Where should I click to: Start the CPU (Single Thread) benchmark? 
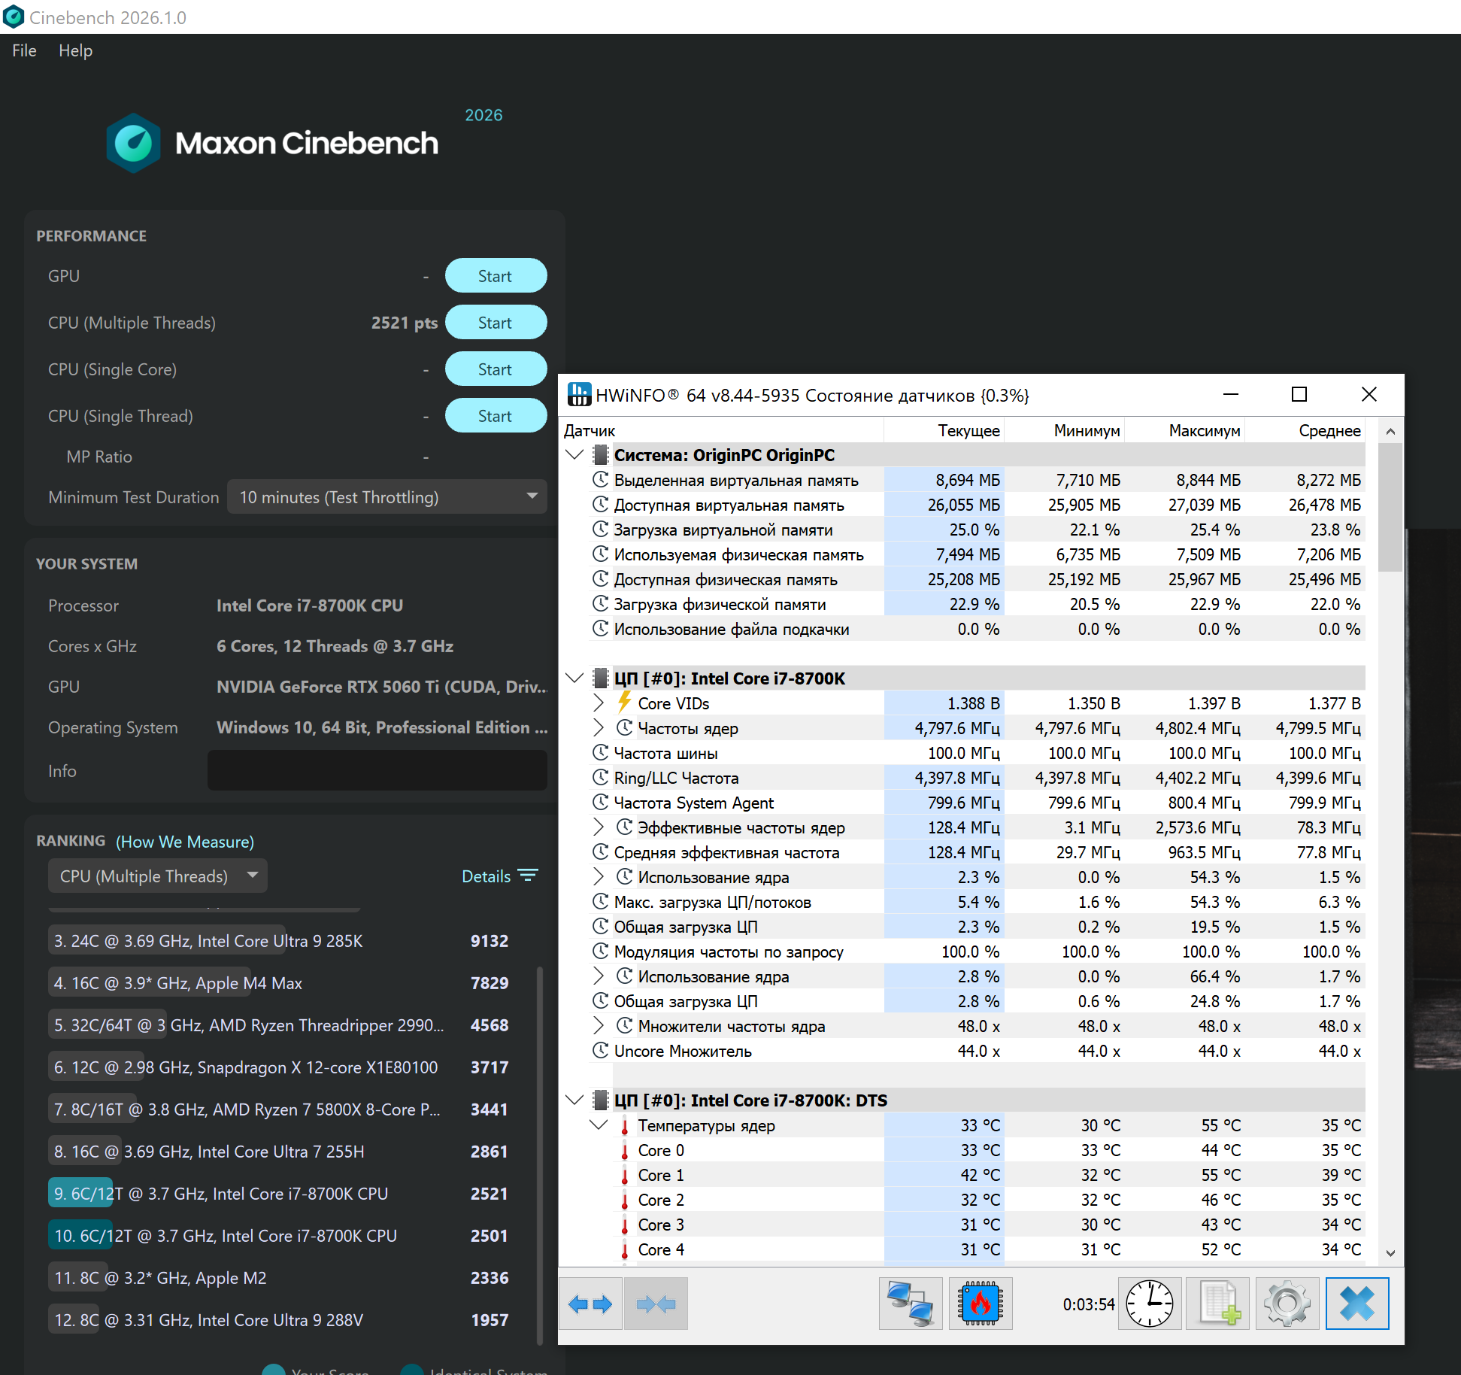pos(496,415)
